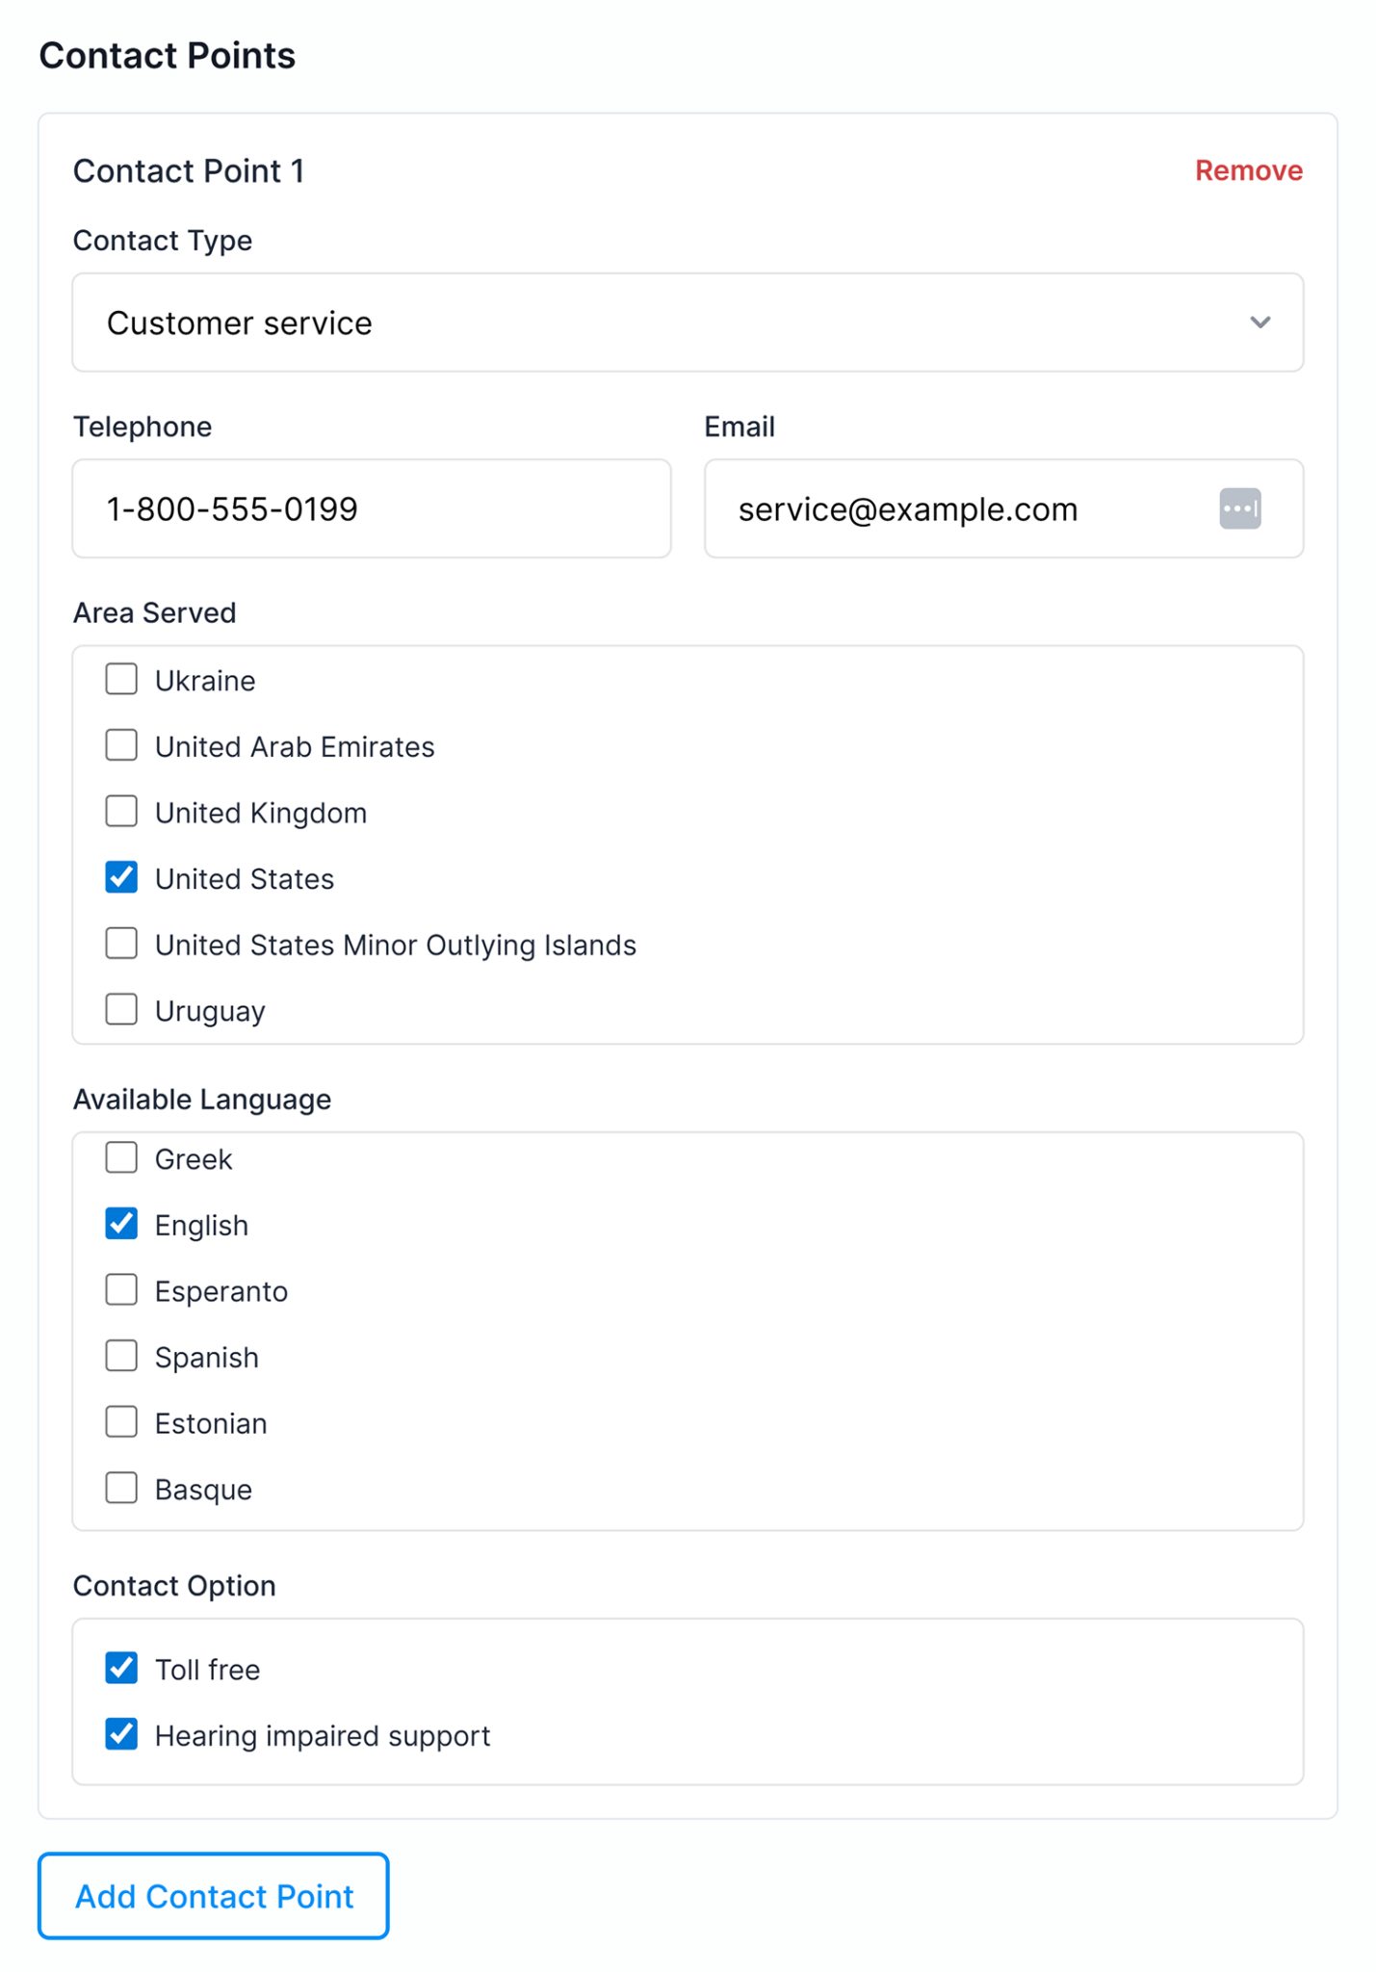Uncheck the English language checkbox
This screenshot has width=1376, height=1972.
pyautogui.click(x=121, y=1225)
